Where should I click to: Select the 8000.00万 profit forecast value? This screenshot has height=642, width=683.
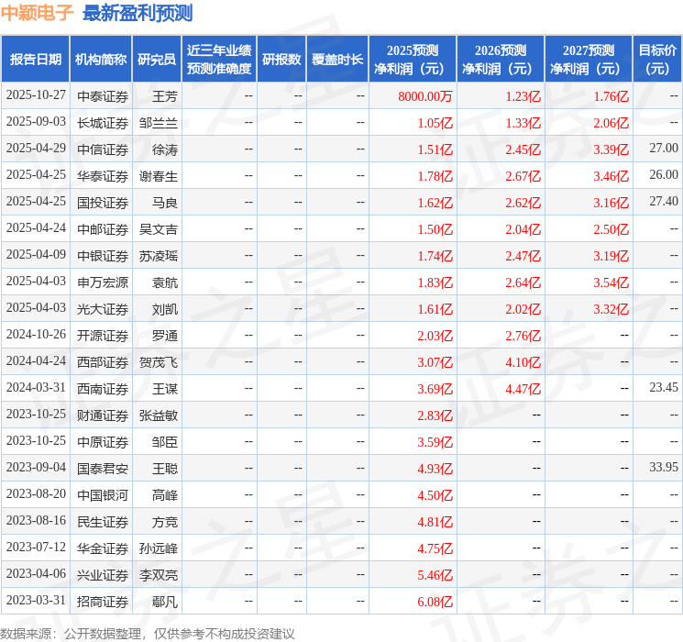pos(425,96)
